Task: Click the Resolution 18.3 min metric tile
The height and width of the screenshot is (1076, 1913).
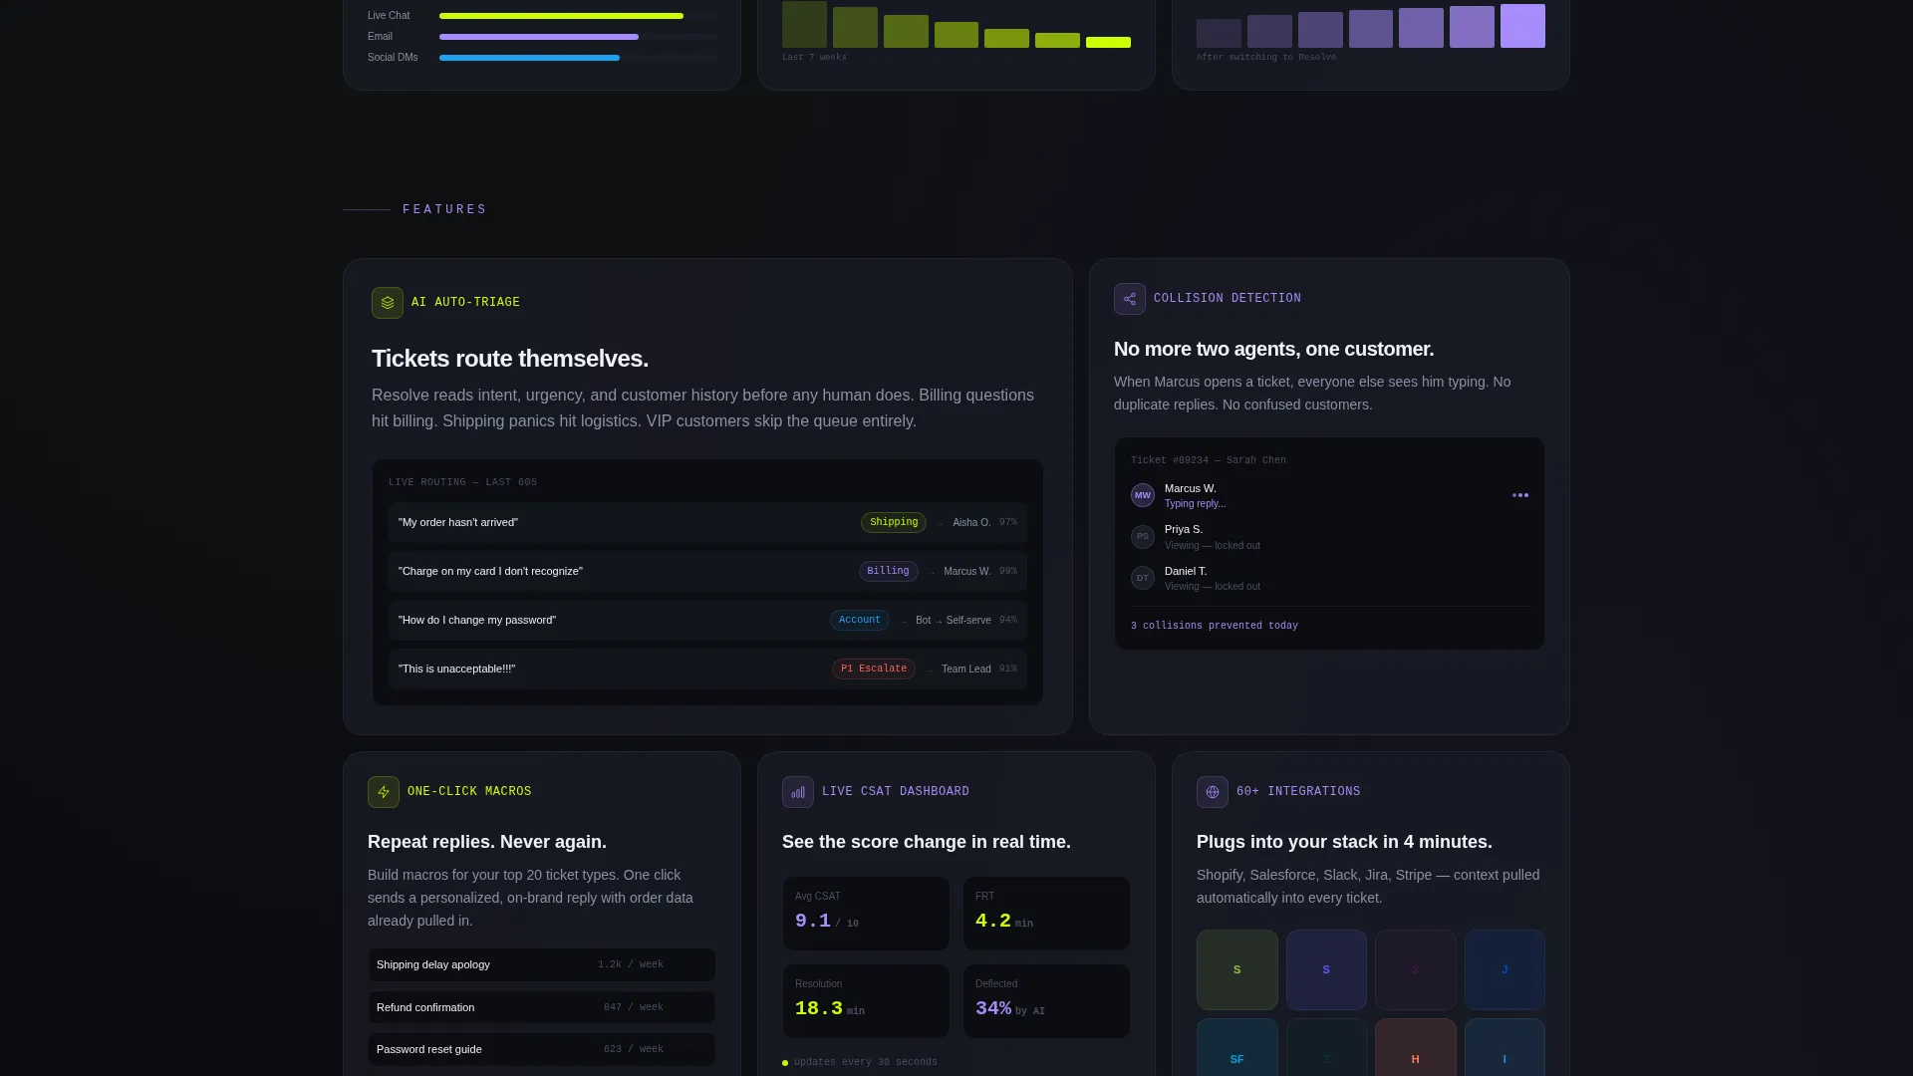Action: coord(866,1001)
